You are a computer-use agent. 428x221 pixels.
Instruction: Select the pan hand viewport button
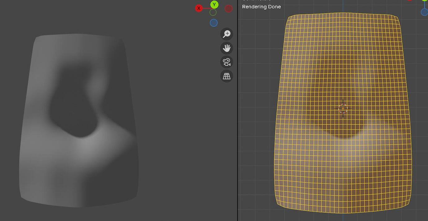pos(227,48)
